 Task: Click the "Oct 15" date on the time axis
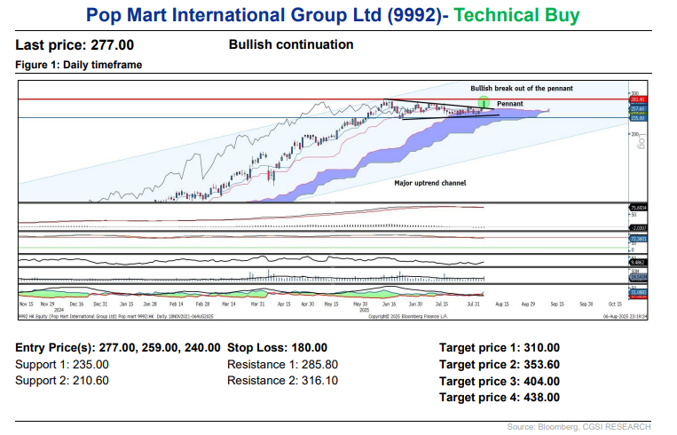(615, 304)
